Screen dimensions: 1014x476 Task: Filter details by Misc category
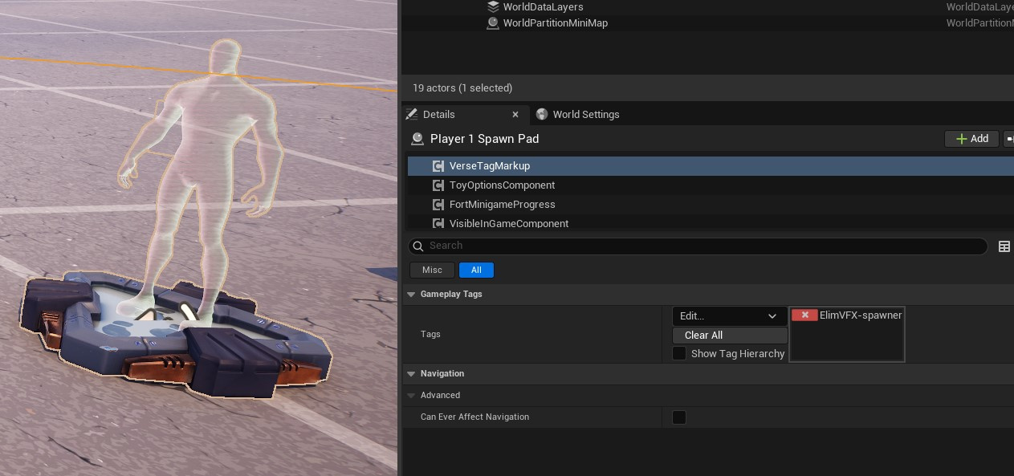[432, 271]
